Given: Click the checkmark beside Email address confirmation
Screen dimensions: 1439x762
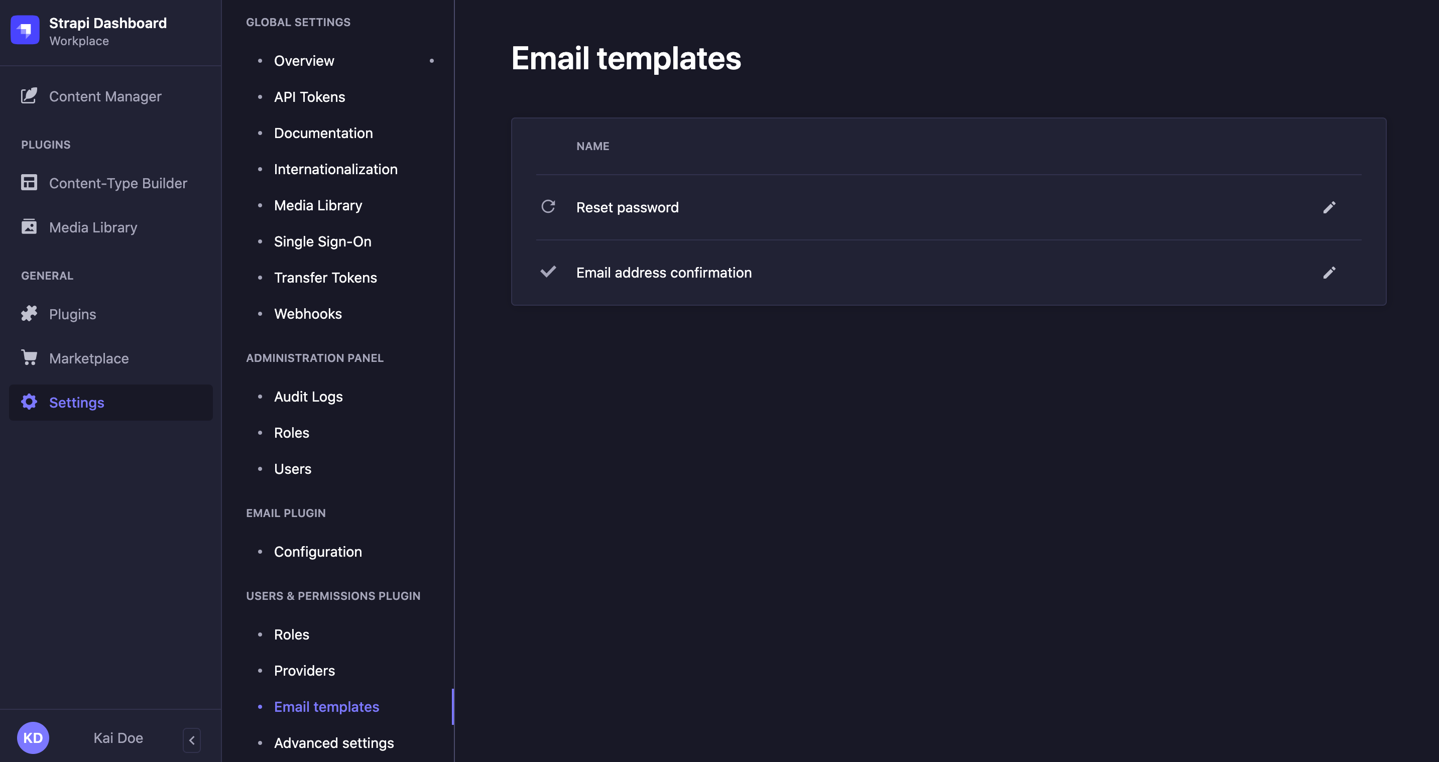Looking at the screenshot, I should 548,272.
